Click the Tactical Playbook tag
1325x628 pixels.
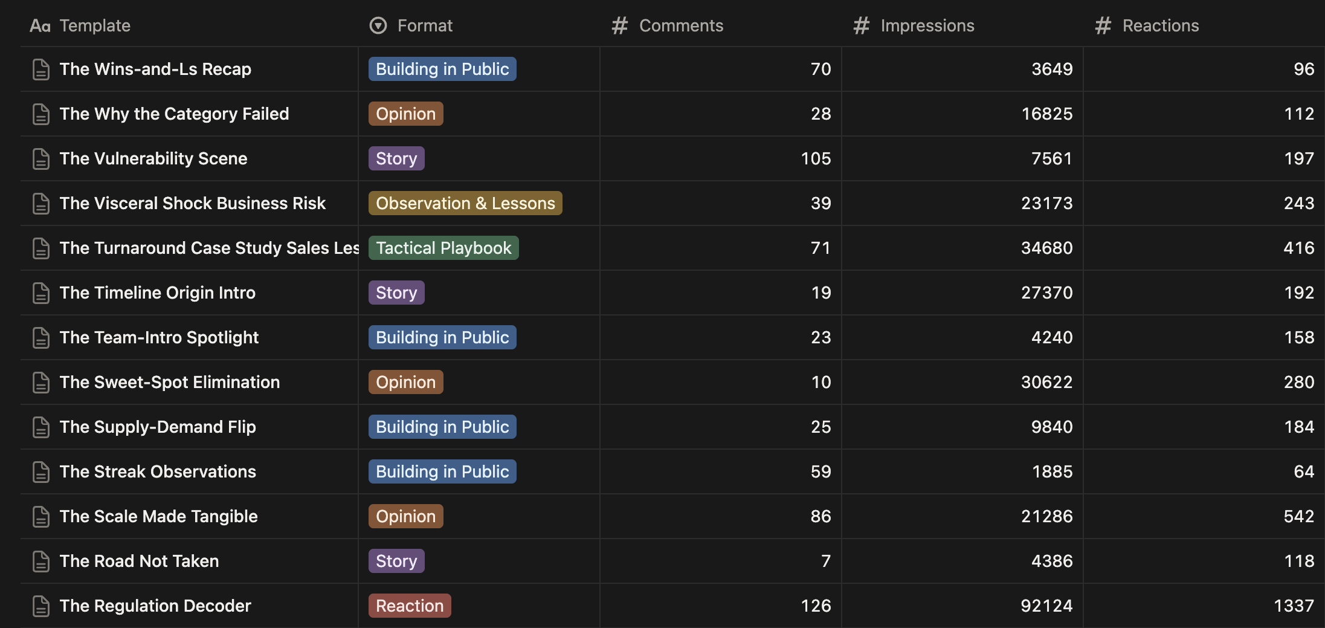point(443,248)
